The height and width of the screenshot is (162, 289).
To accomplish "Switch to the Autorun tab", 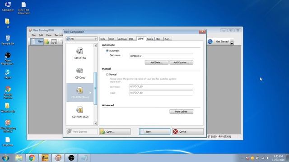I will point(122,39).
